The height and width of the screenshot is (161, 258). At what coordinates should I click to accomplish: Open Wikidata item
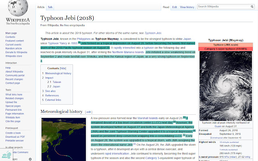[12, 117]
